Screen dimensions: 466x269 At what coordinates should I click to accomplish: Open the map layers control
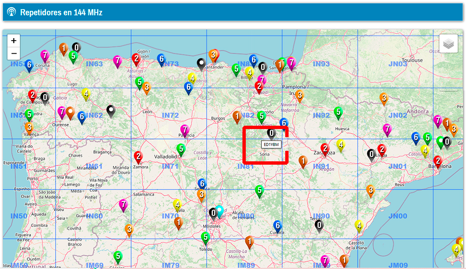448,44
